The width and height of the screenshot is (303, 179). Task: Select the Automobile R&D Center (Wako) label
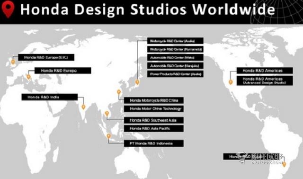pos(175,58)
